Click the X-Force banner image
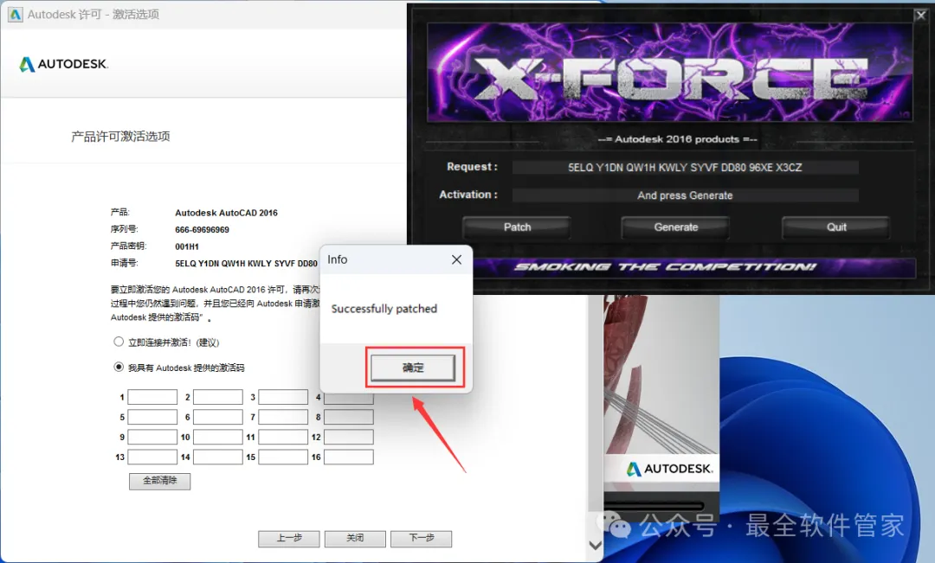The width and height of the screenshot is (935, 563). pyautogui.click(x=670, y=72)
